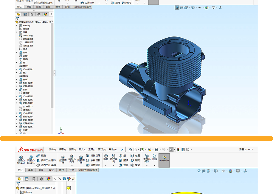
Task: Expand the 旋转1 feature node
Action: pos(17,52)
